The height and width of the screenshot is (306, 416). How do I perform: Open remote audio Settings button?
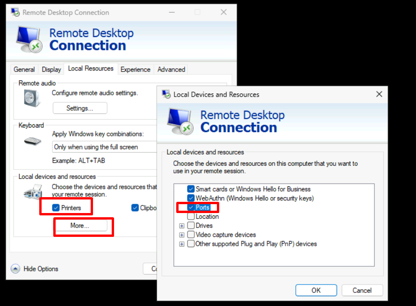point(80,108)
